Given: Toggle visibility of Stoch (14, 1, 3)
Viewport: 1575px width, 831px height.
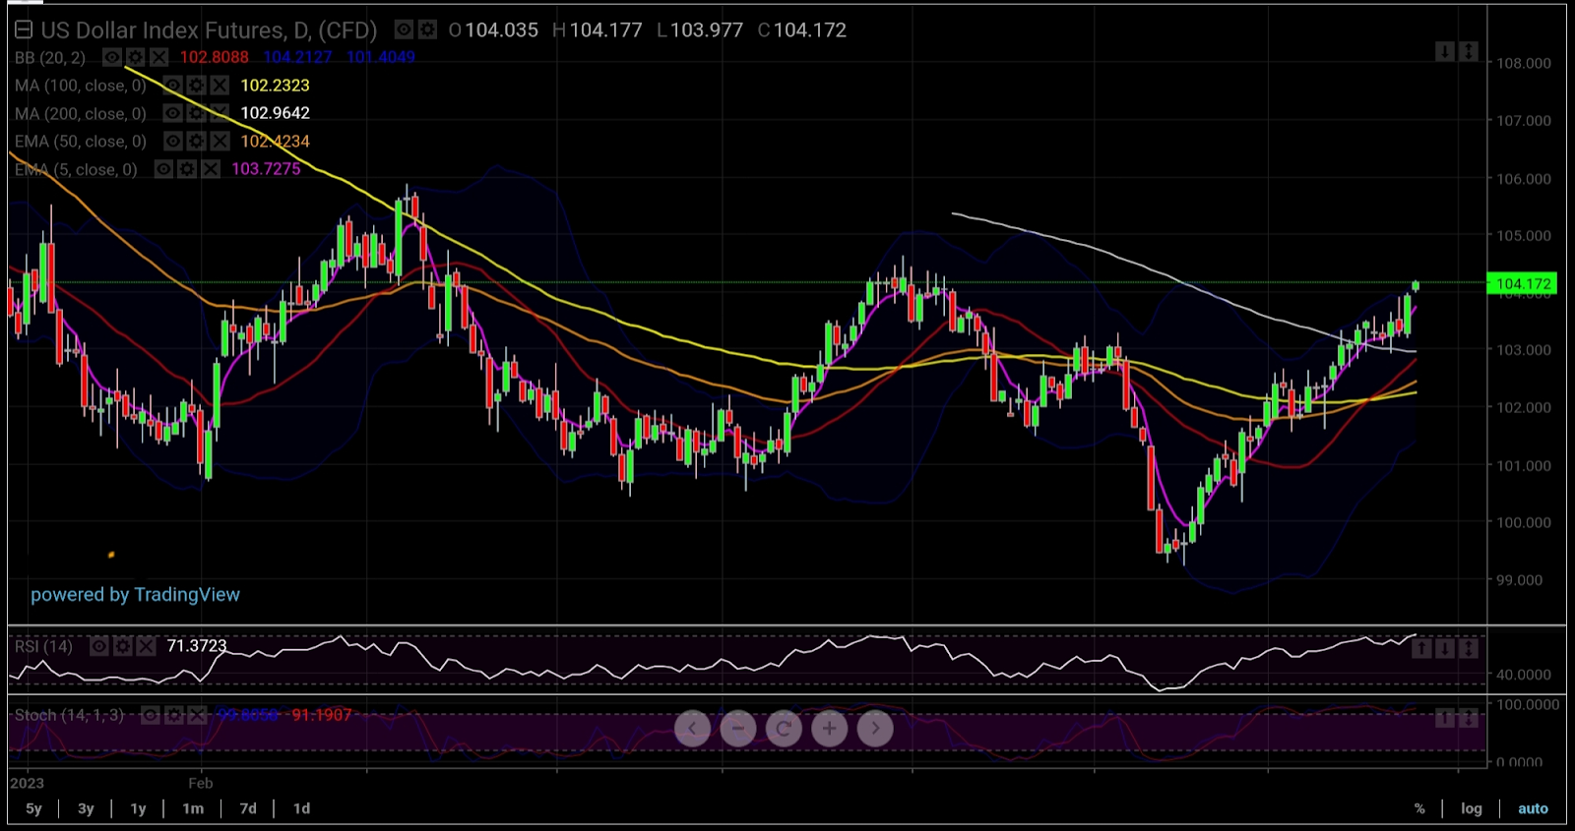Looking at the screenshot, I should point(150,715).
